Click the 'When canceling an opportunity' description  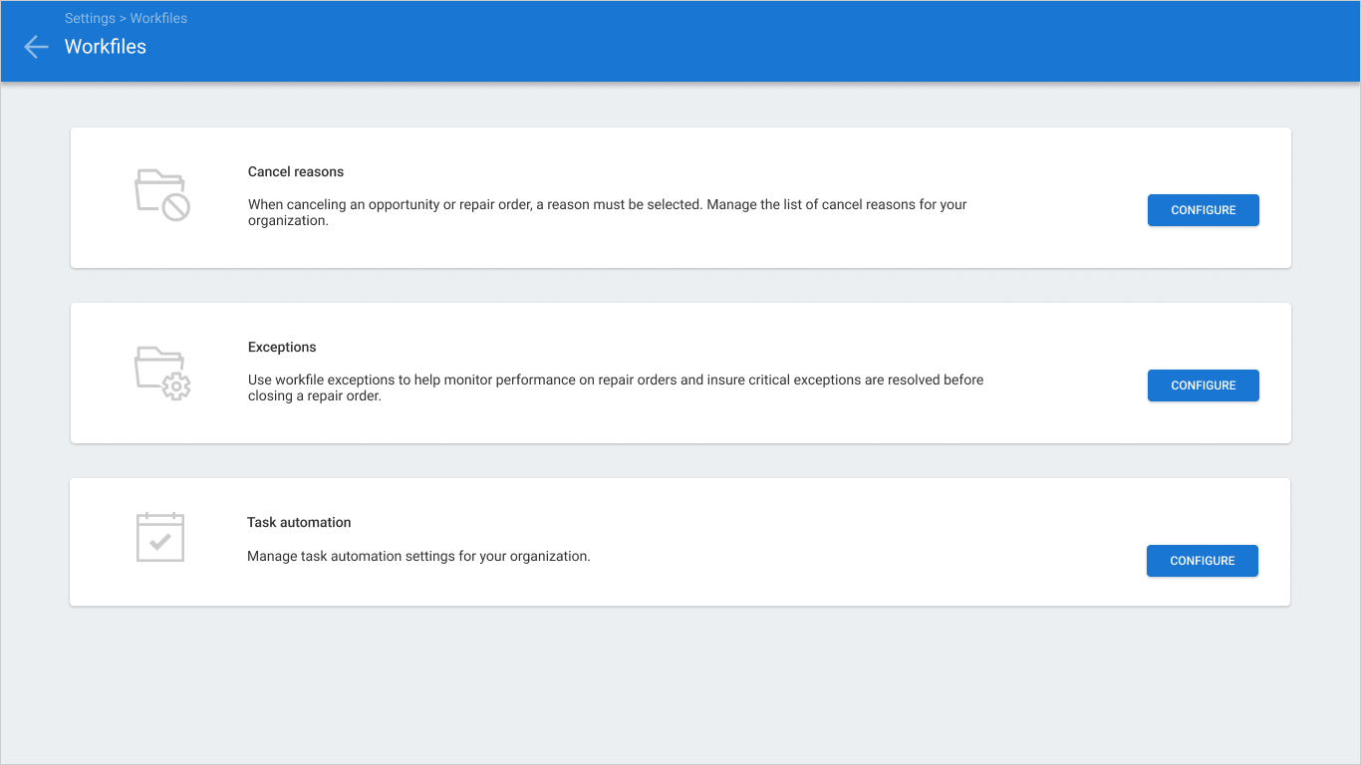pos(608,212)
